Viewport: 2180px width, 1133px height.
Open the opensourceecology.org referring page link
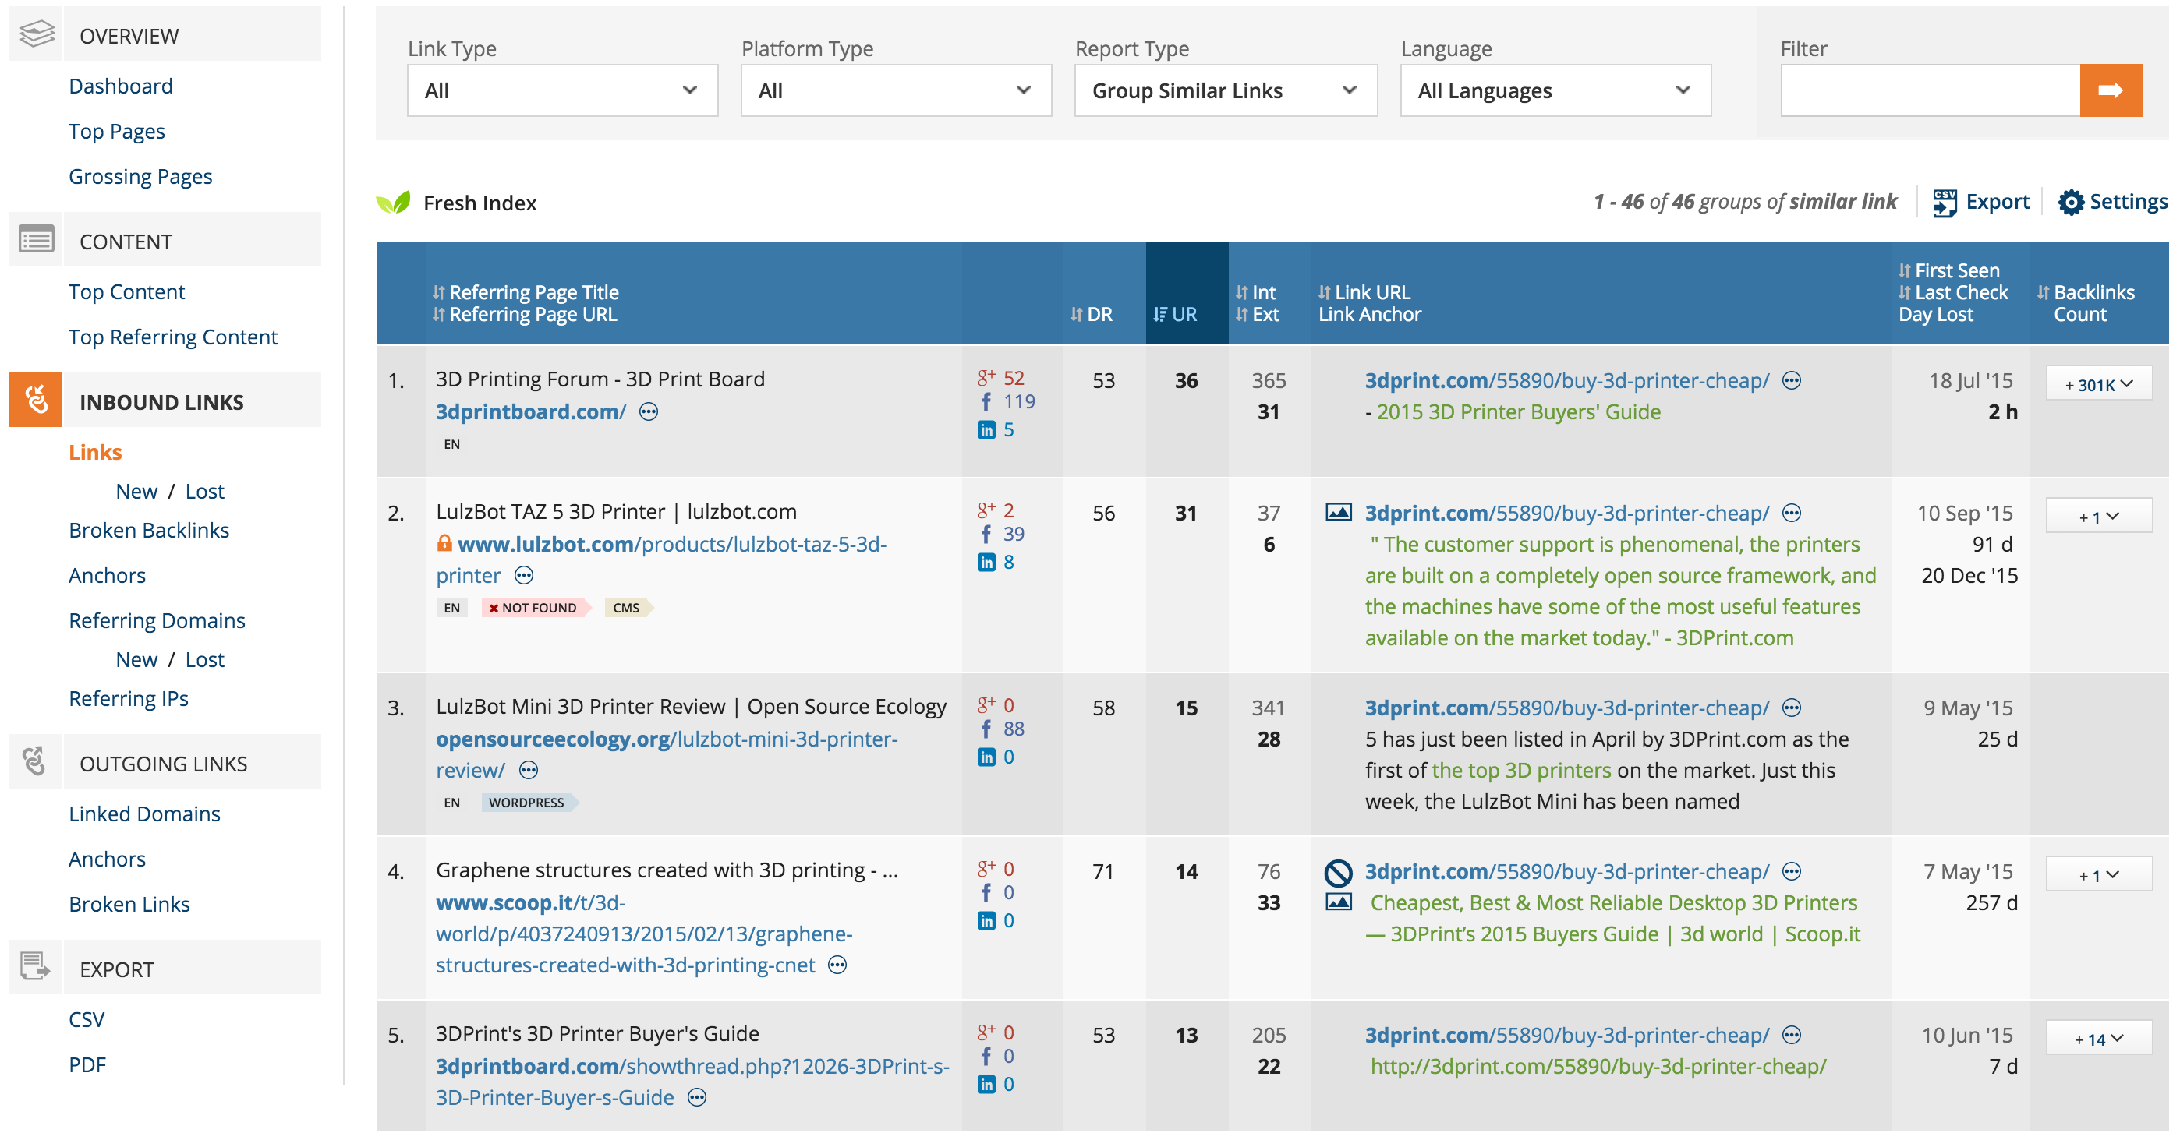pos(667,754)
